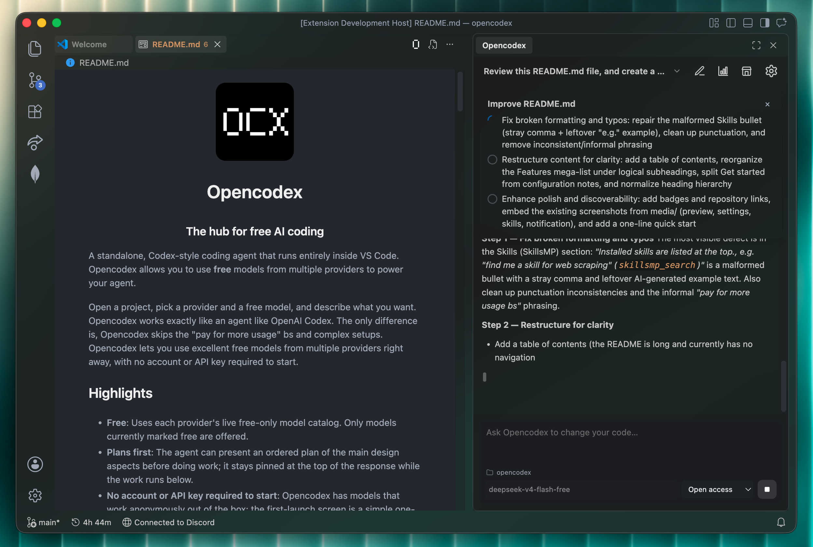This screenshot has width=813, height=547.
Task: Customize Layout icon in title bar
Action: click(x=714, y=23)
